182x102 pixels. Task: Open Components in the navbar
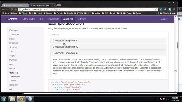tap(53, 19)
